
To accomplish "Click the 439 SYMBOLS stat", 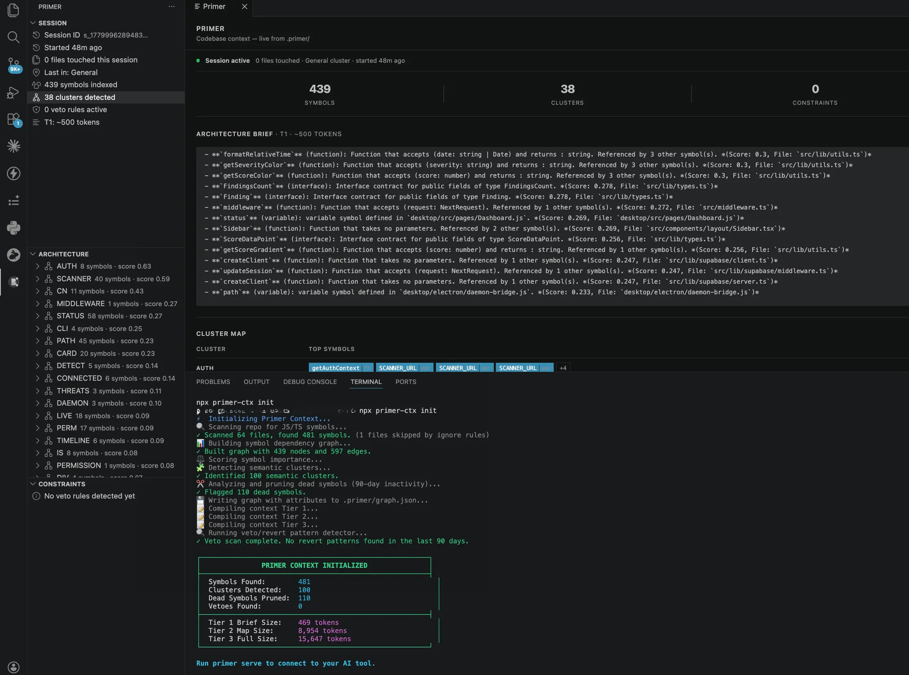I will coord(320,95).
